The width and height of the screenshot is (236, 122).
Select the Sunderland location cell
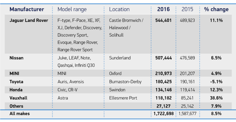120,58
